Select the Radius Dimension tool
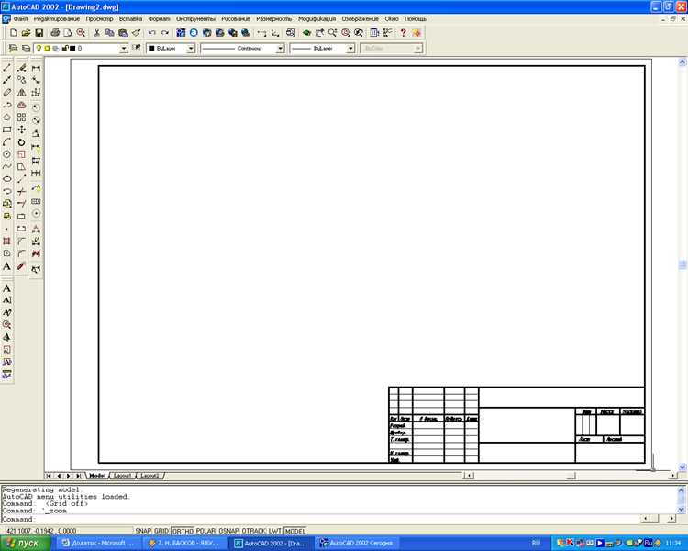The height and width of the screenshot is (551, 688). 36,107
